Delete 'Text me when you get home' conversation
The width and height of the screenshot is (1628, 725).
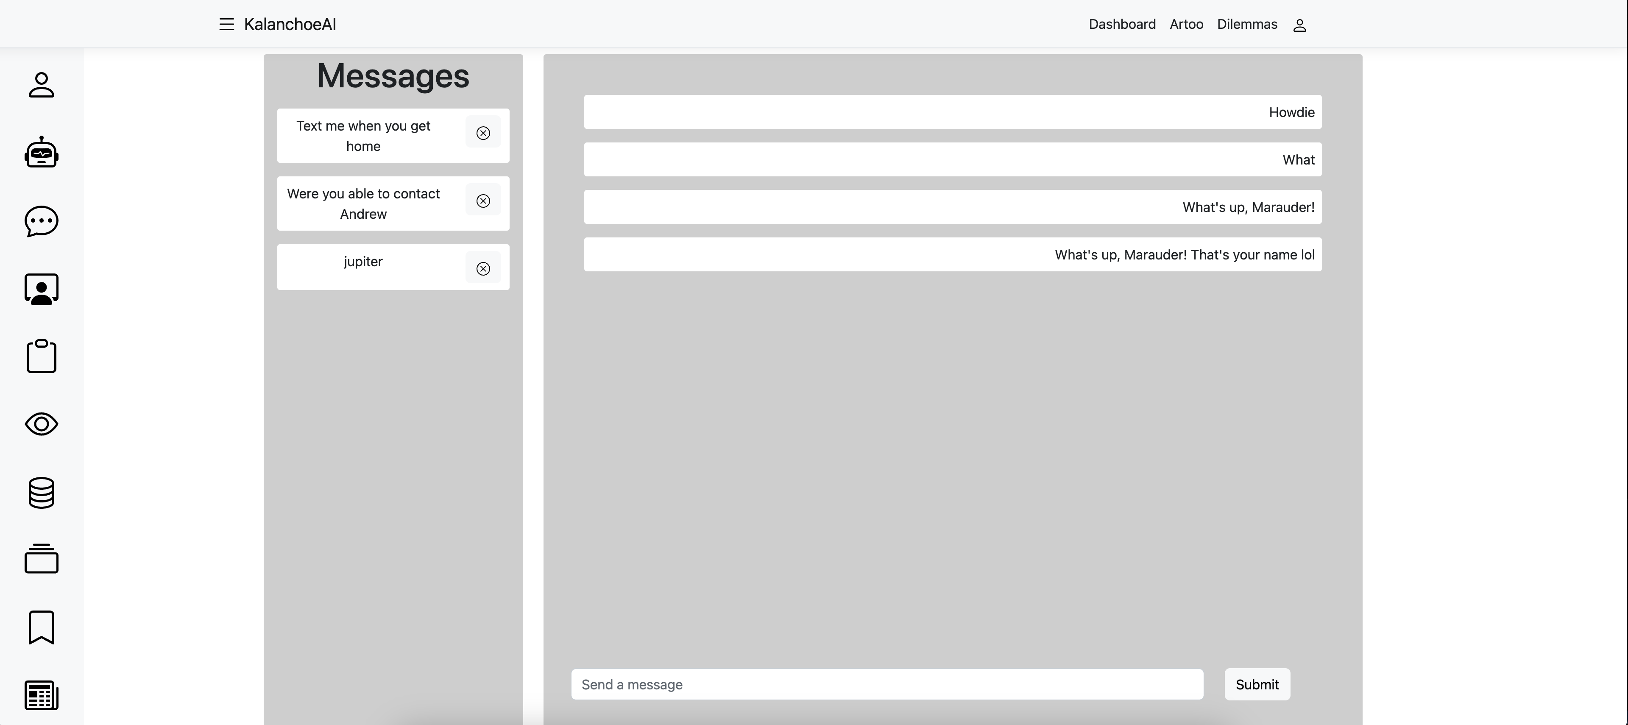(483, 133)
